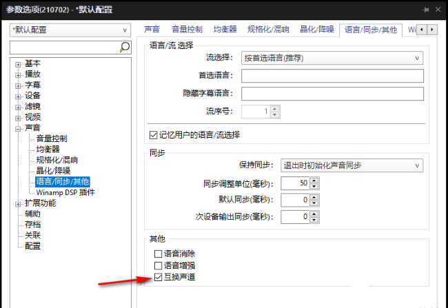Switch to the 规格化/混响 tab
This screenshot has width=448, height=308.
[x=268, y=29]
